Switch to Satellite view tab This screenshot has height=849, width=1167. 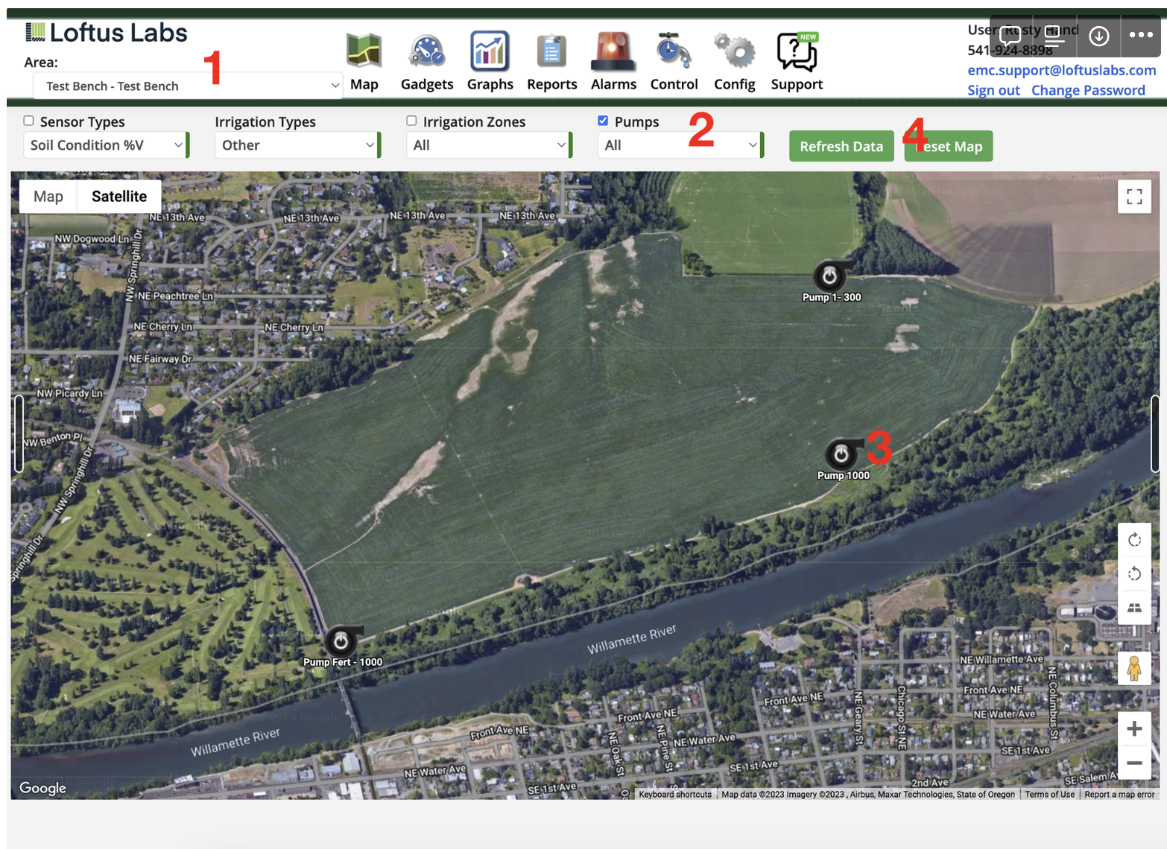coord(119,197)
